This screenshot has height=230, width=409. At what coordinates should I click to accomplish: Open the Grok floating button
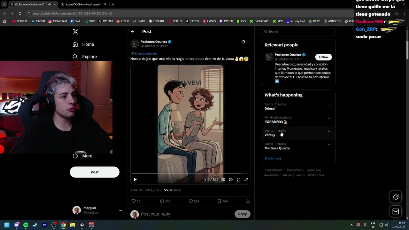coord(396,197)
